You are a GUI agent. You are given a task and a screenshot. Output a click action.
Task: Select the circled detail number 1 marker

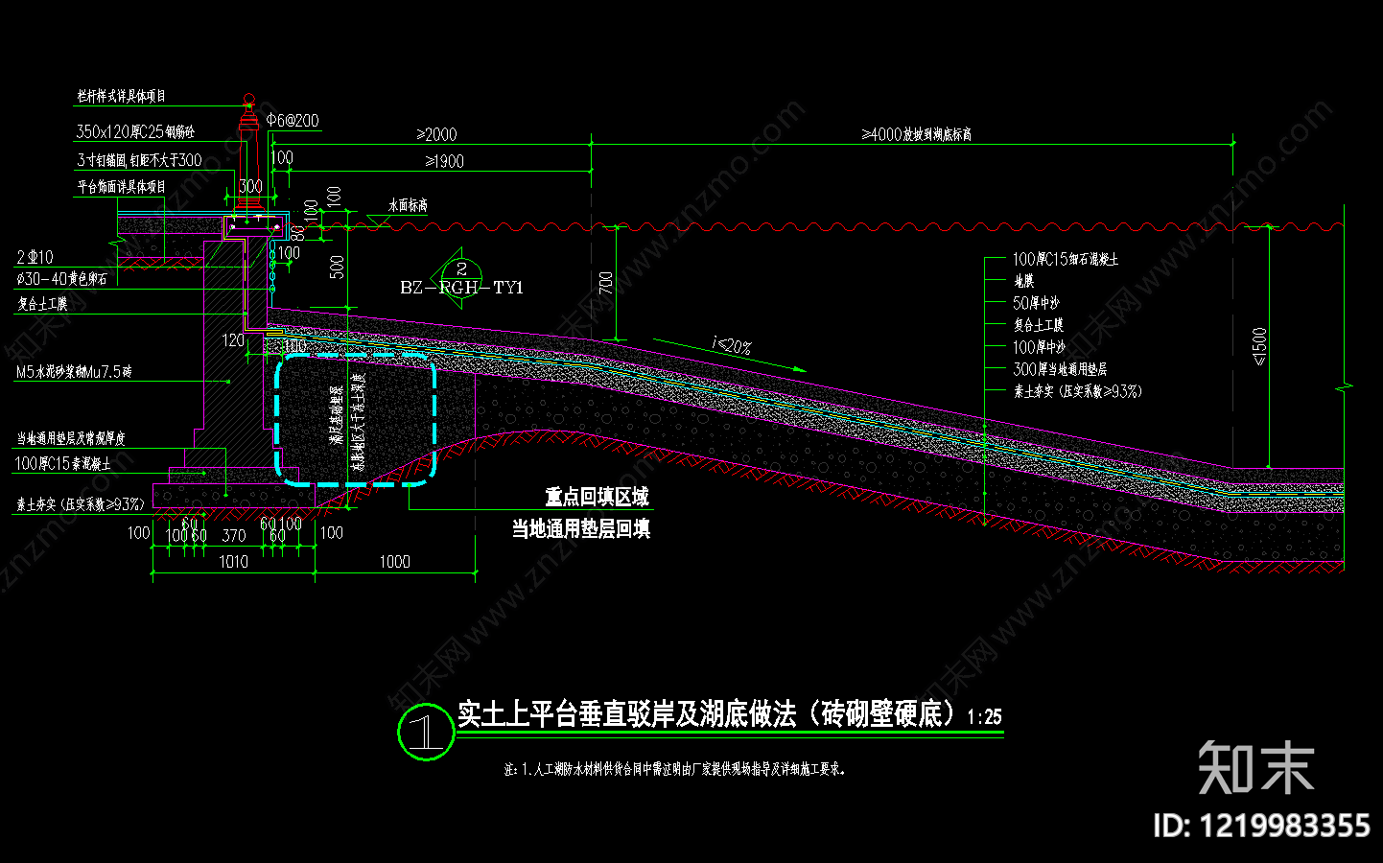click(x=425, y=734)
